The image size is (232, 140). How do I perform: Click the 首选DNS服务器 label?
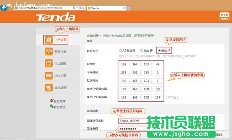coord(97,89)
